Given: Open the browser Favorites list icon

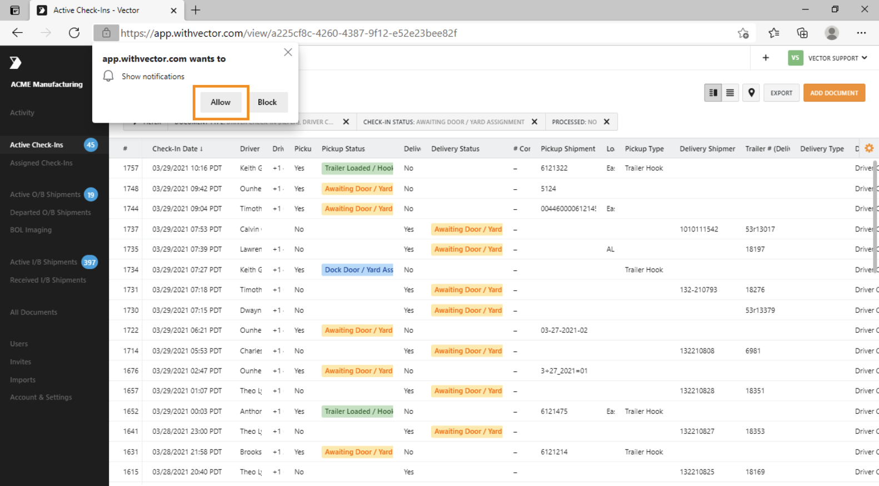Looking at the screenshot, I should tap(773, 33).
